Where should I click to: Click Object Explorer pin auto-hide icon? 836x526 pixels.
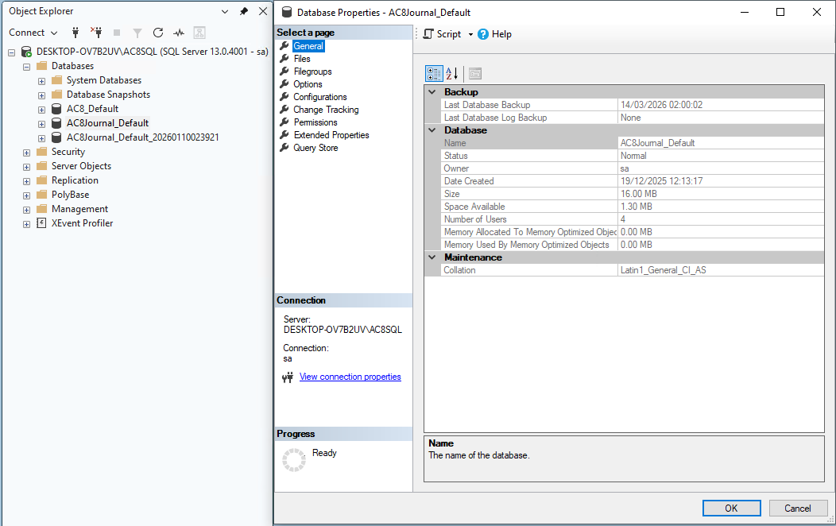click(x=244, y=11)
